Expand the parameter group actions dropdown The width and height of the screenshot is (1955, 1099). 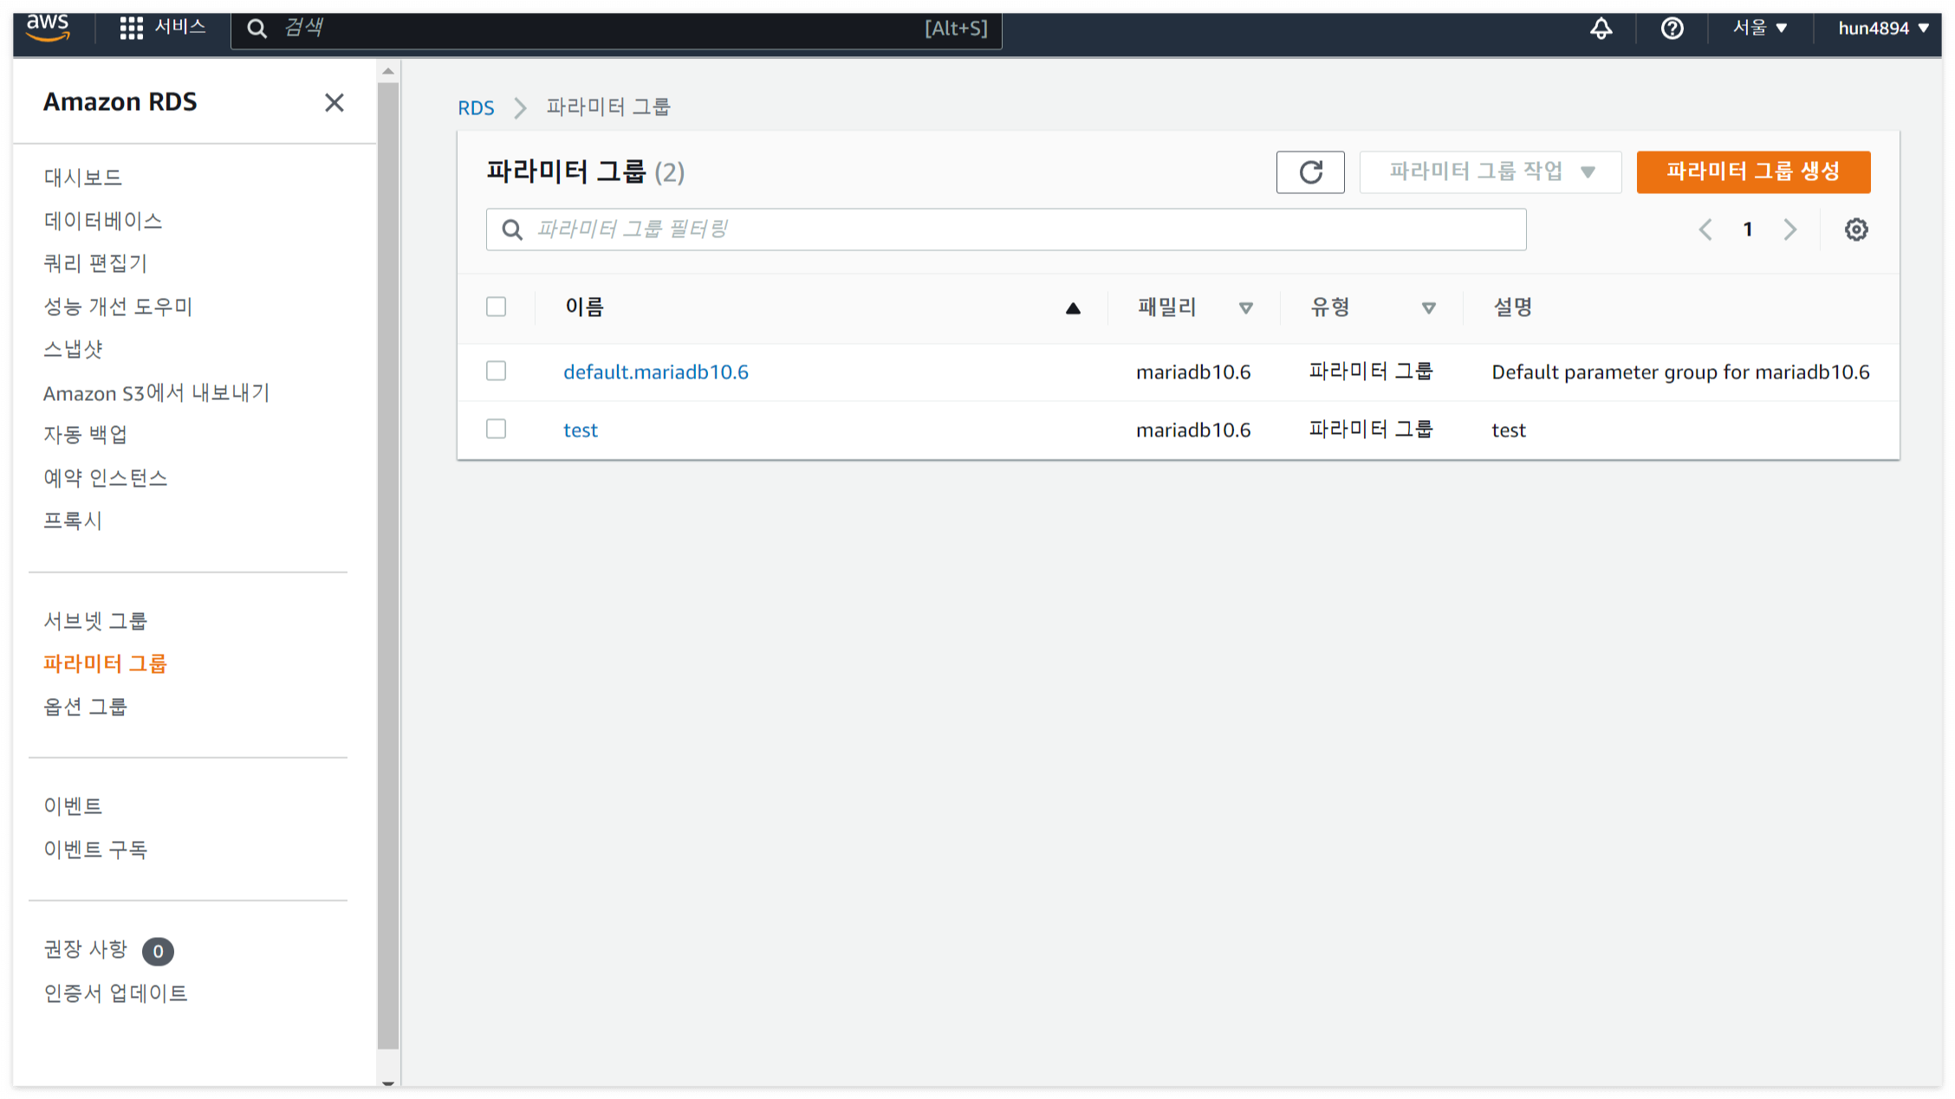pos(1490,171)
